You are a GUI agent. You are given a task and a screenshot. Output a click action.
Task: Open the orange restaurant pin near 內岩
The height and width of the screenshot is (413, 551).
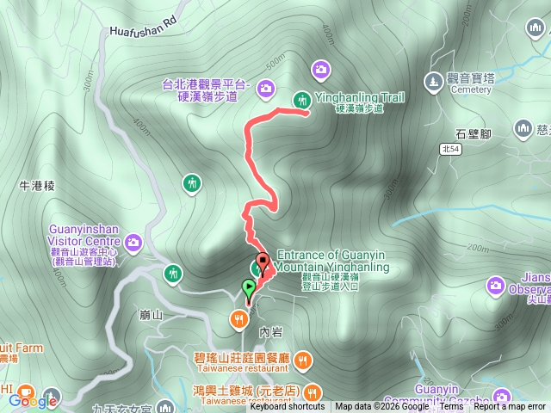[x=239, y=320]
